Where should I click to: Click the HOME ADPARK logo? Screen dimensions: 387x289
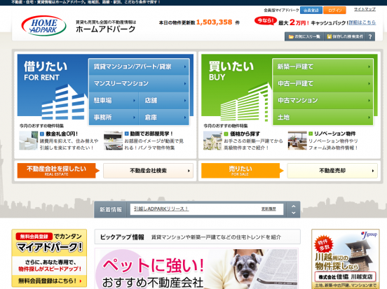pyautogui.click(x=43, y=26)
